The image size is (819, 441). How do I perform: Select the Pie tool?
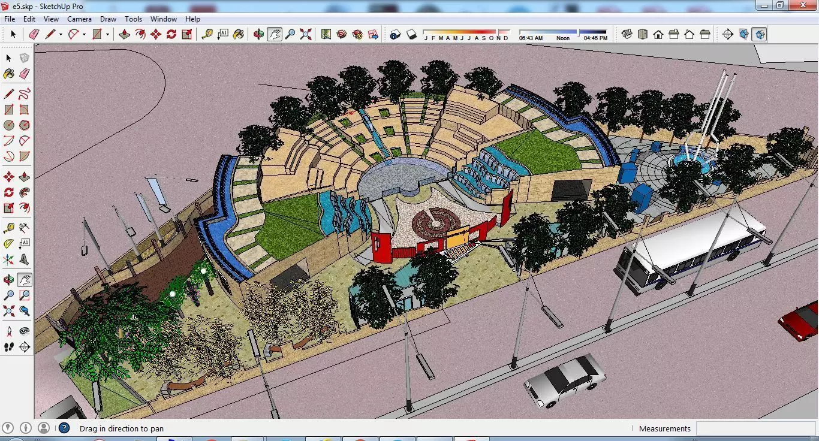click(x=24, y=156)
